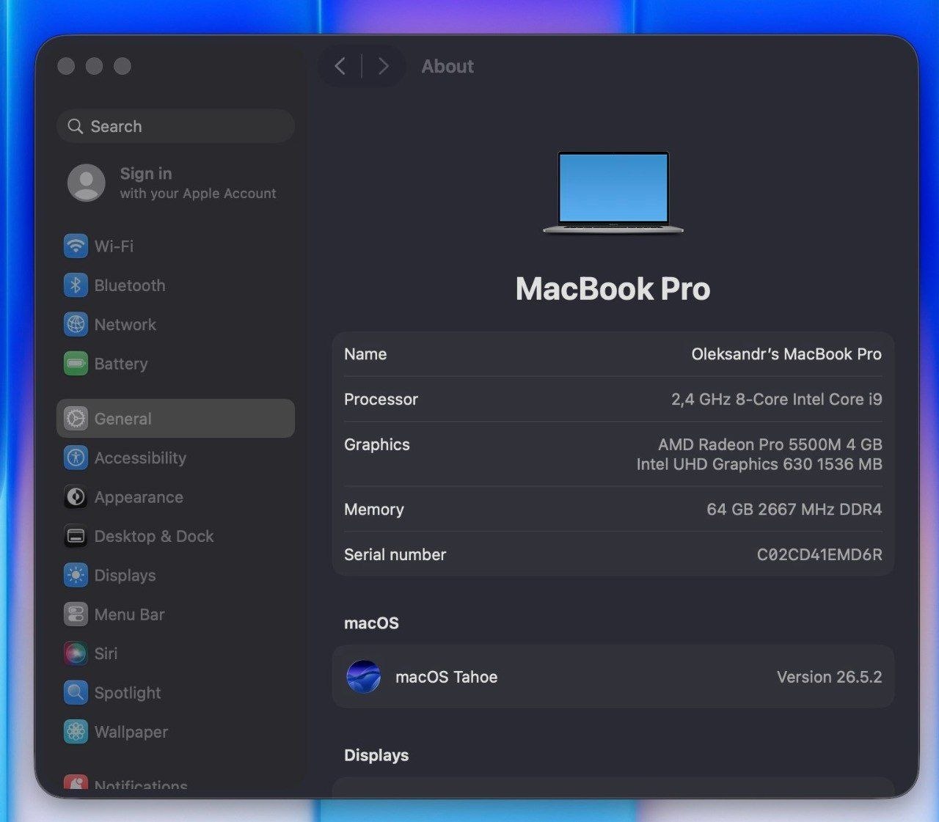939x822 pixels.
Task: Open the Accessibility icon
Action: (76, 458)
